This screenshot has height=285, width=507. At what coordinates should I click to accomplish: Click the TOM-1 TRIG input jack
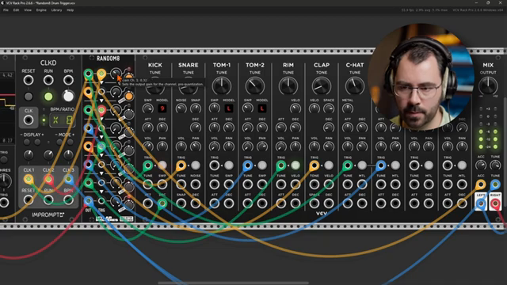(x=215, y=165)
